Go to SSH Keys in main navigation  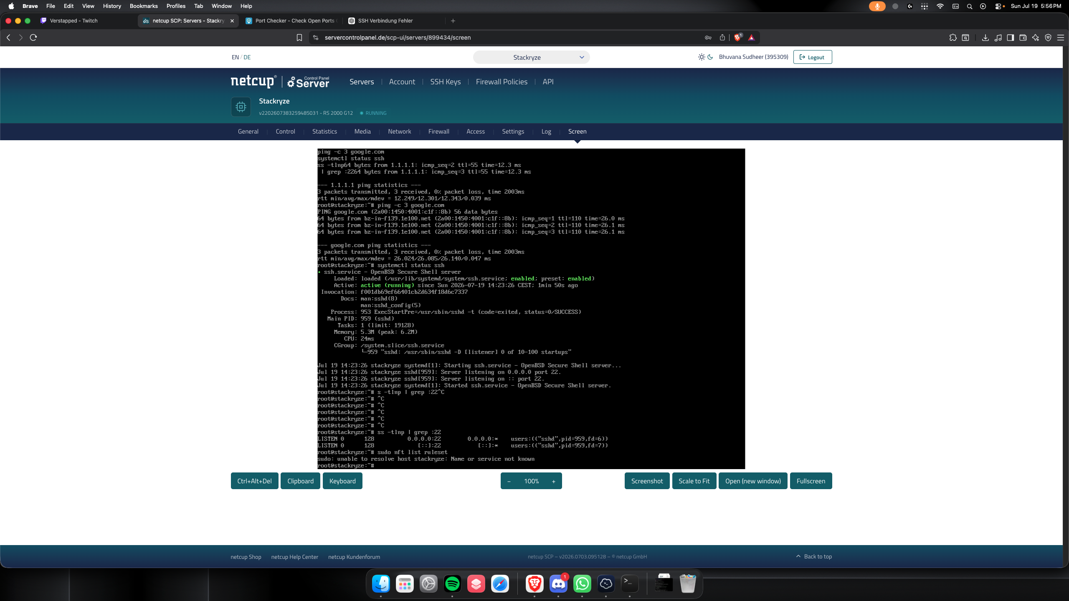[x=445, y=82]
